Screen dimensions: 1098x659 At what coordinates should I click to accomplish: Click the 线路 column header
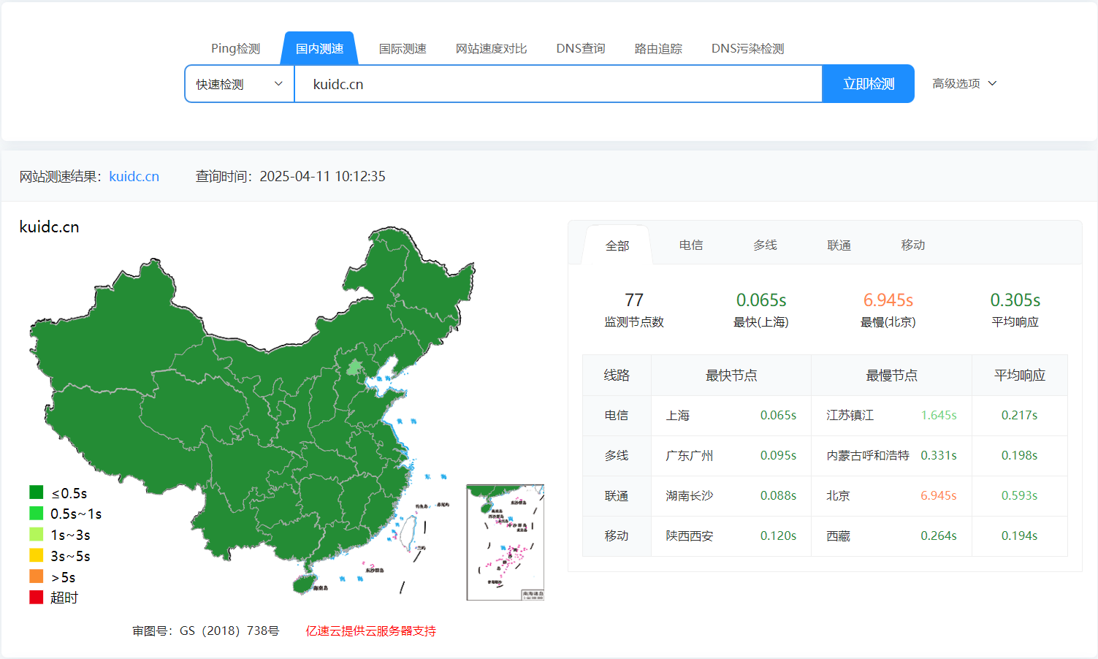coord(617,376)
